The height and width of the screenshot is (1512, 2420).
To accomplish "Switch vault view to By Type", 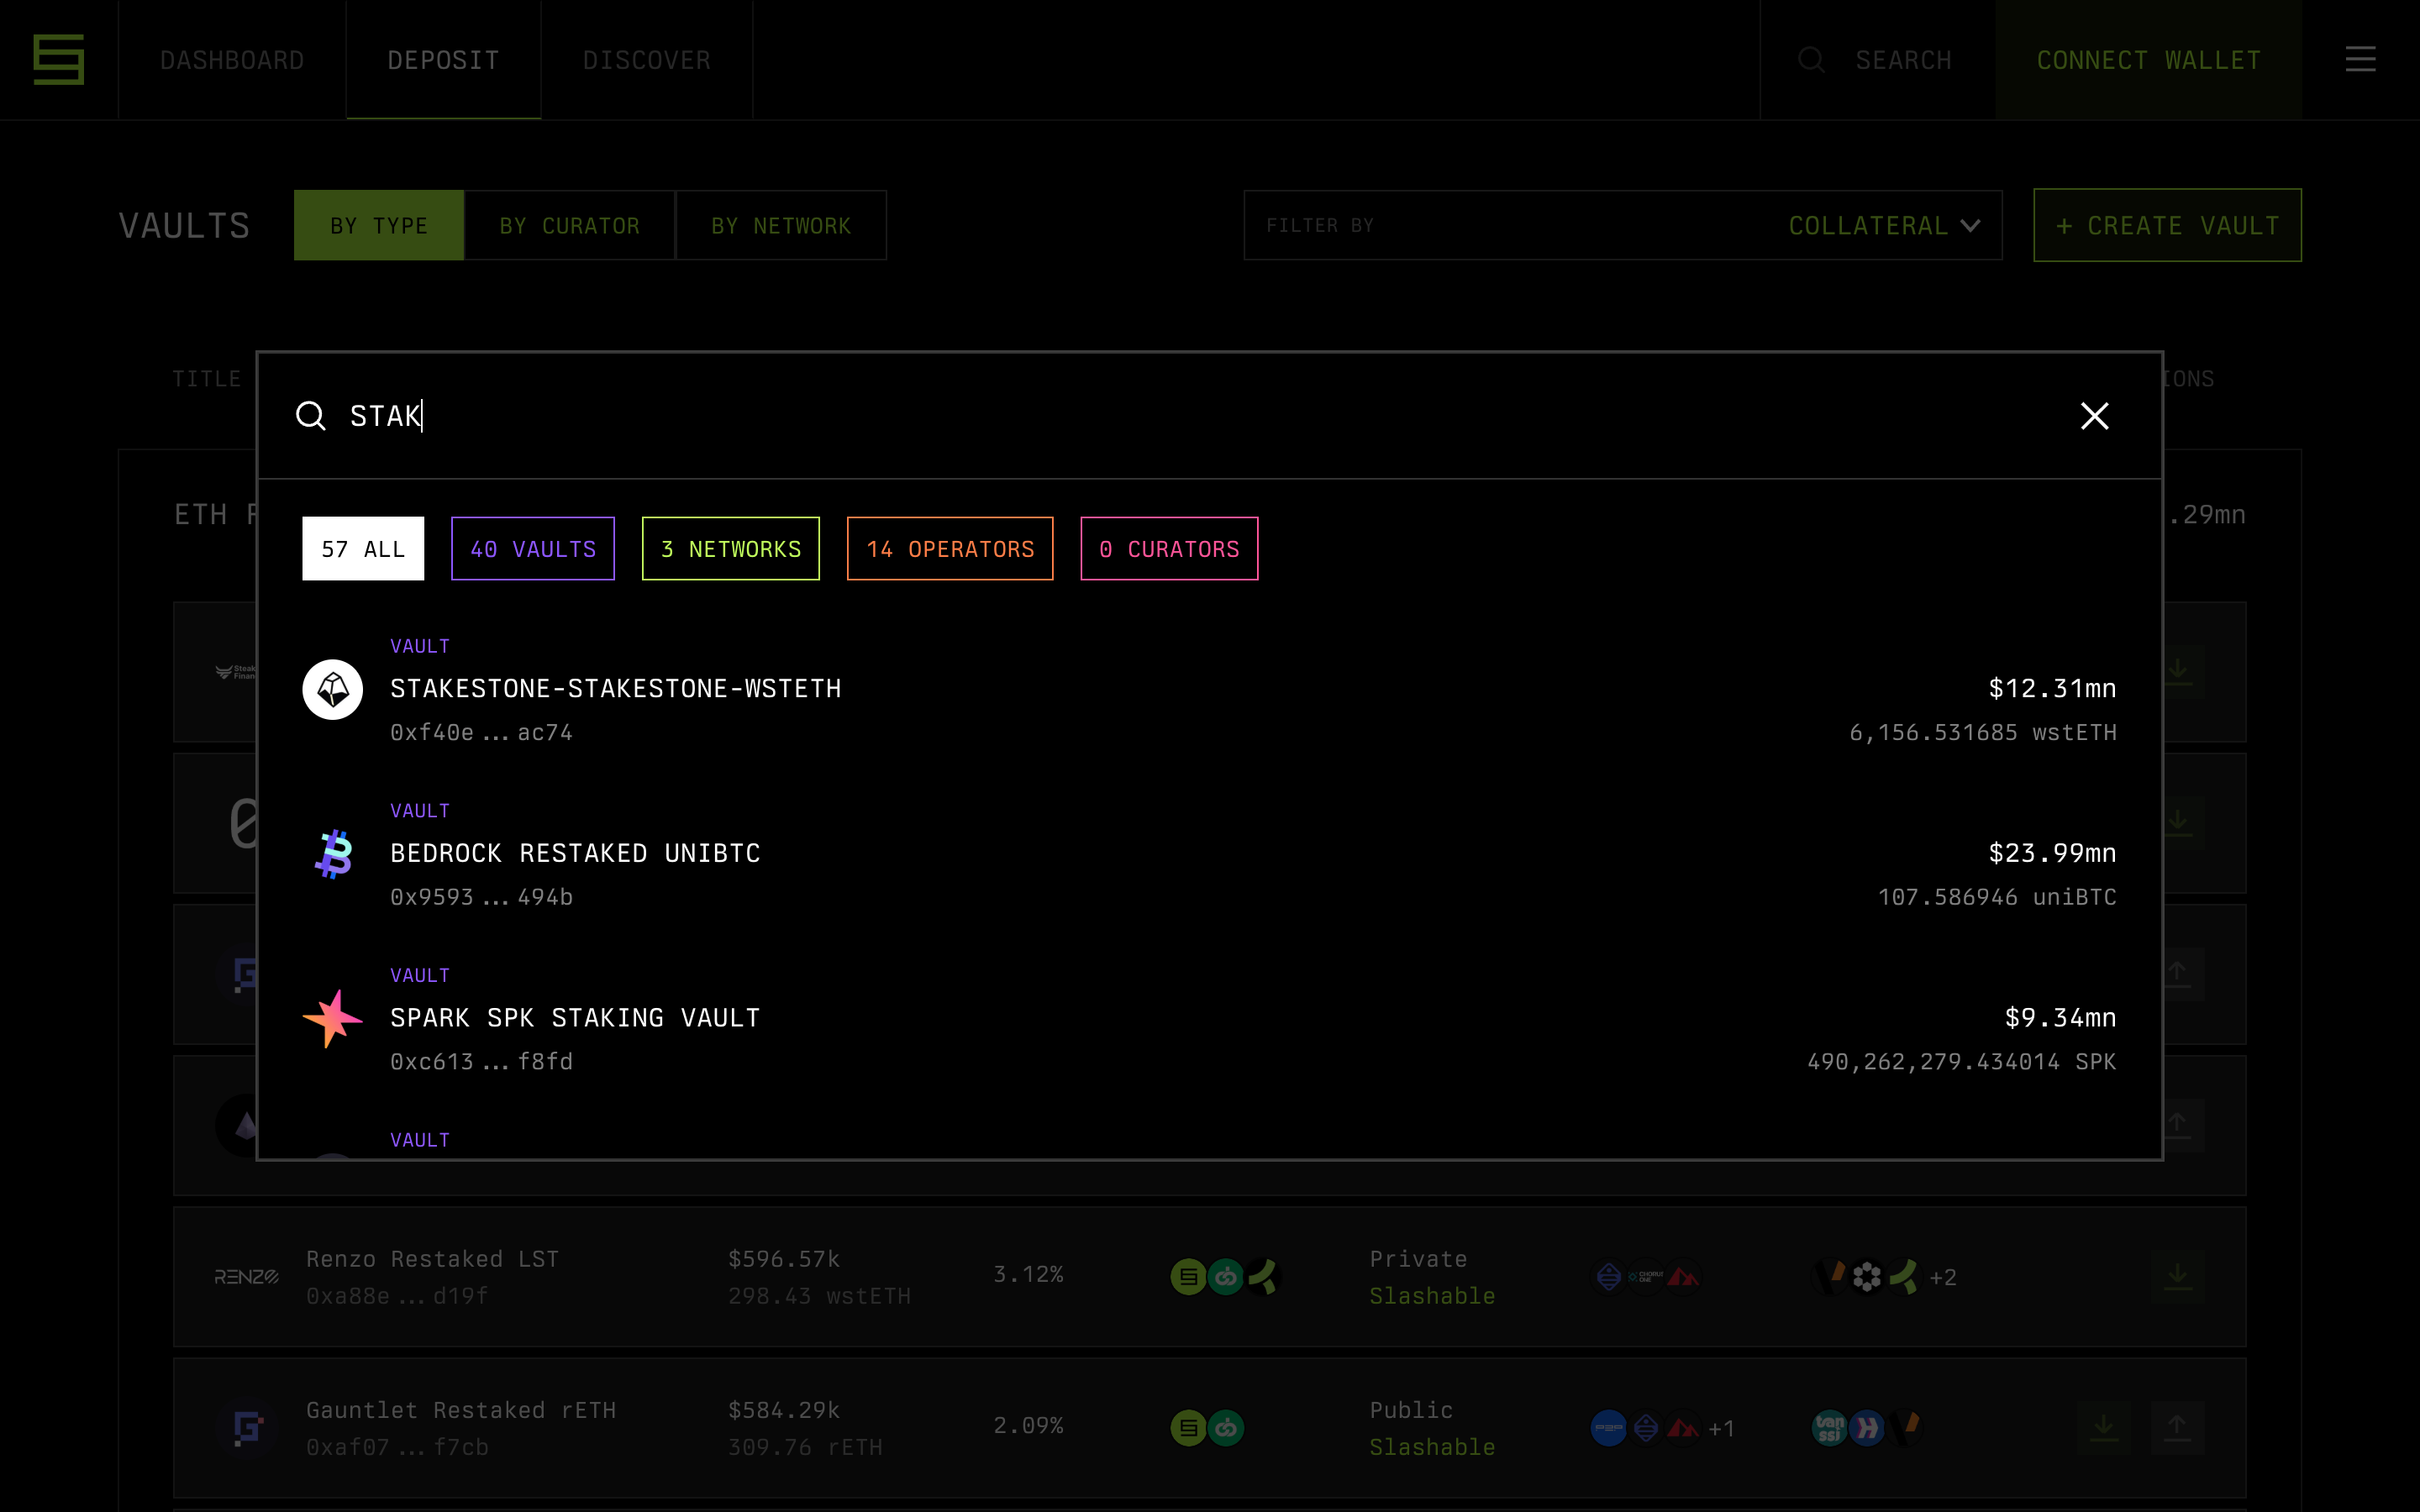I will tap(379, 226).
